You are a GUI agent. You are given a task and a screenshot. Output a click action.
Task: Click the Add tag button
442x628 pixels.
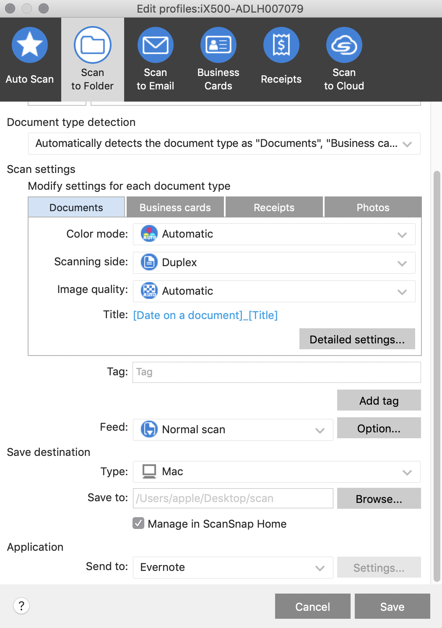point(379,400)
